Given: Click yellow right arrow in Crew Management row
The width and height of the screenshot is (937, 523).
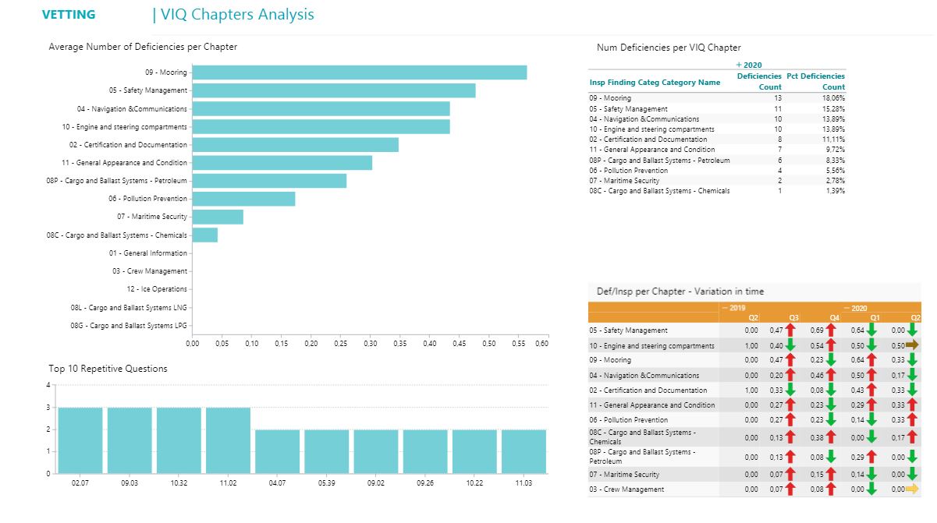Looking at the screenshot, I should point(912,489).
